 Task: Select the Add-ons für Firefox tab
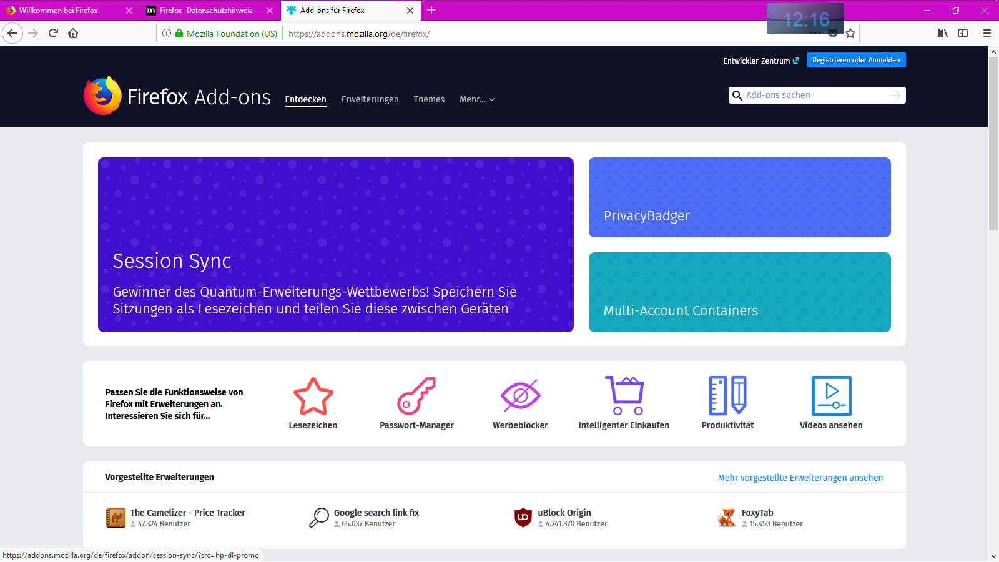click(x=351, y=11)
